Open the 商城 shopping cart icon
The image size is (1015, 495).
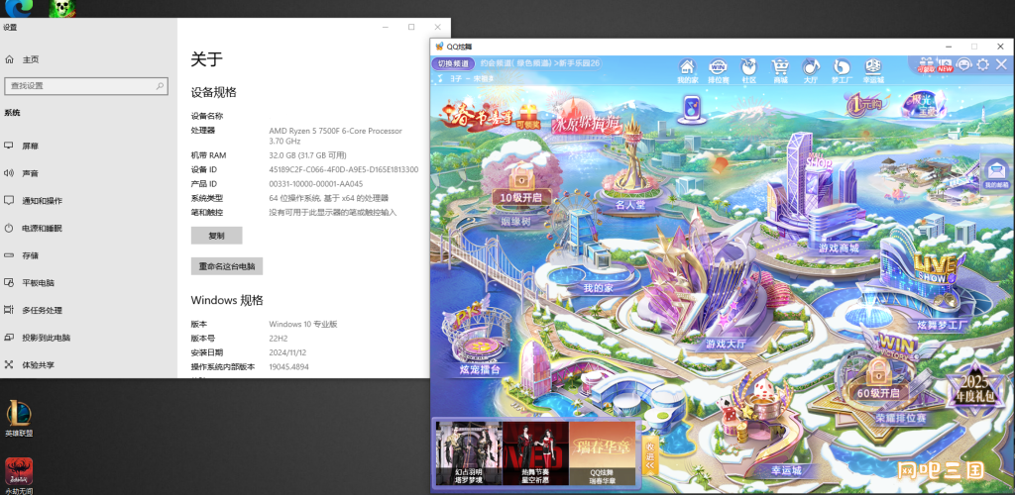pos(780,70)
